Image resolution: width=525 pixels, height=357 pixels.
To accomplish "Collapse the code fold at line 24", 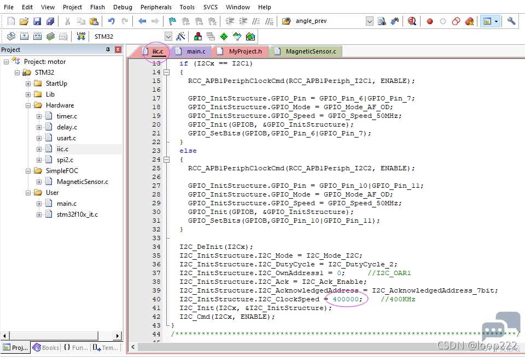I will 166,159.
